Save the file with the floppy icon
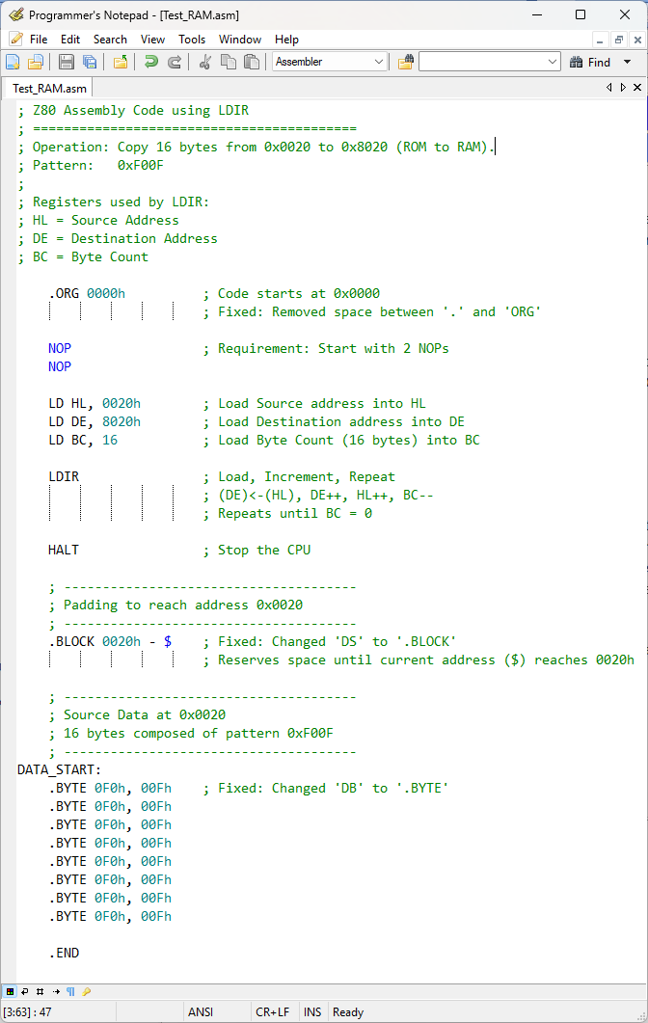This screenshot has height=1023, width=648. [x=67, y=62]
